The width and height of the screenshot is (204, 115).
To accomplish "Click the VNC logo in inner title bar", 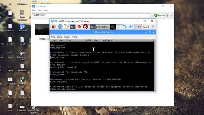I will (52, 21).
